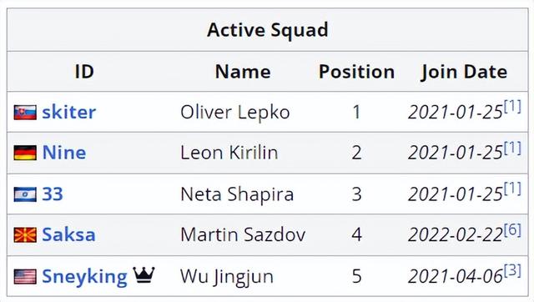Follow reference [6] on Saksa's join date

click(x=512, y=229)
